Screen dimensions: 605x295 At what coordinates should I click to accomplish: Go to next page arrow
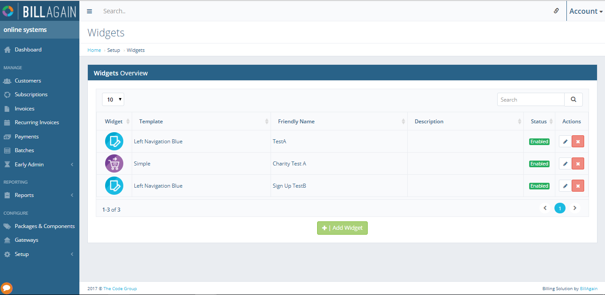(575, 208)
